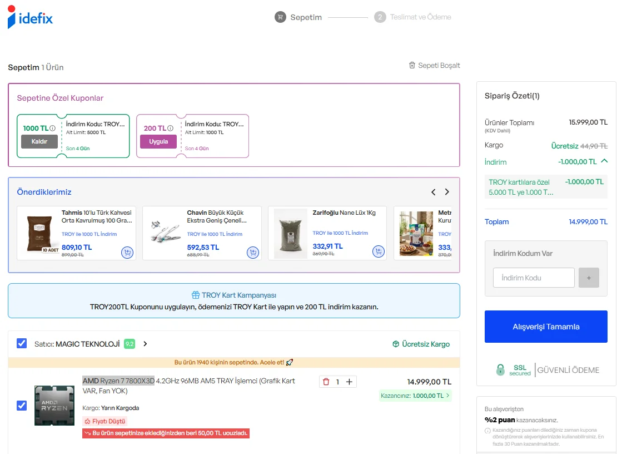The image size is (617, 454).
Task: Show info for the 200 TL coupon
Action: 171,129
